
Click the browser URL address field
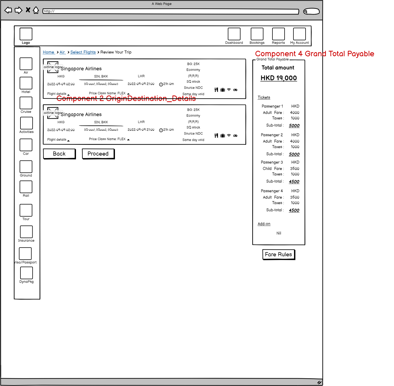(x=171, y=11)
